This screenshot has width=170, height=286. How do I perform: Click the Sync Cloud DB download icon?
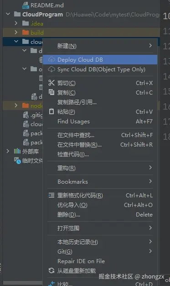tap(52, 69)
